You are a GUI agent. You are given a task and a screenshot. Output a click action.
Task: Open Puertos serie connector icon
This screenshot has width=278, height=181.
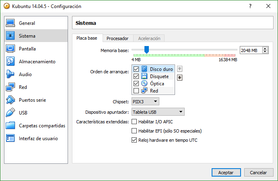coord(10,100)
